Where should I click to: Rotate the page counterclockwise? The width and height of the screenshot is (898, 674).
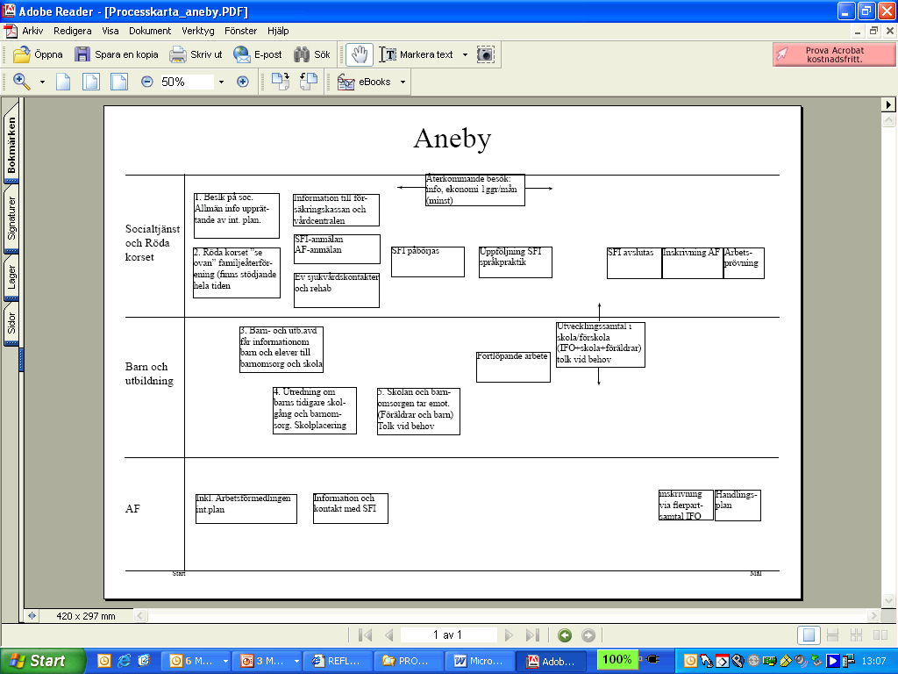(309, 82)
